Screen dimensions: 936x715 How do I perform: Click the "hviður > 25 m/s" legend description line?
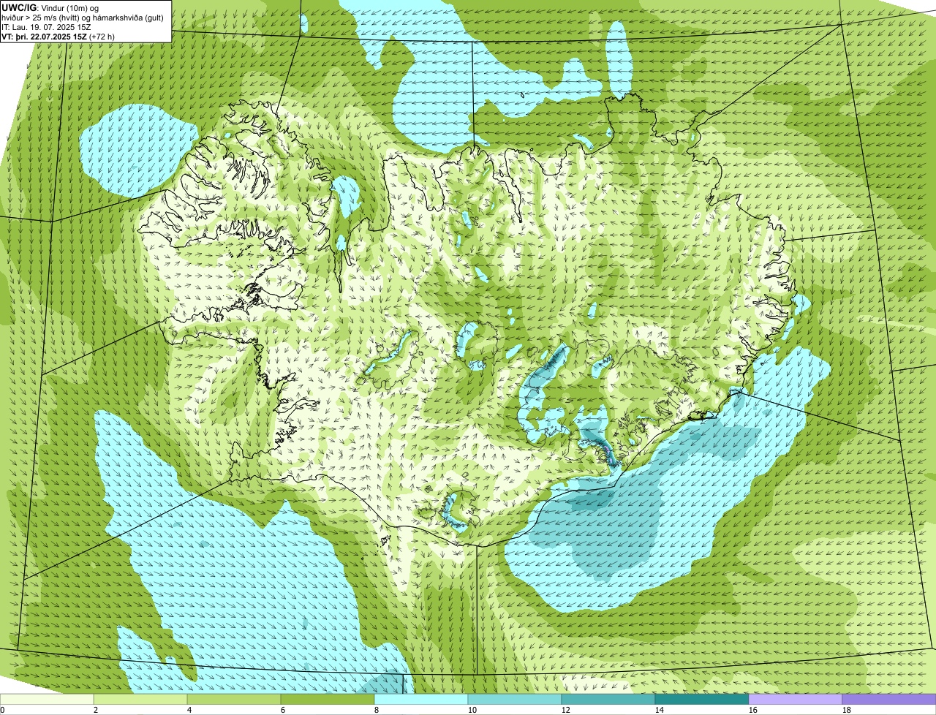click(x=82, y=17)
